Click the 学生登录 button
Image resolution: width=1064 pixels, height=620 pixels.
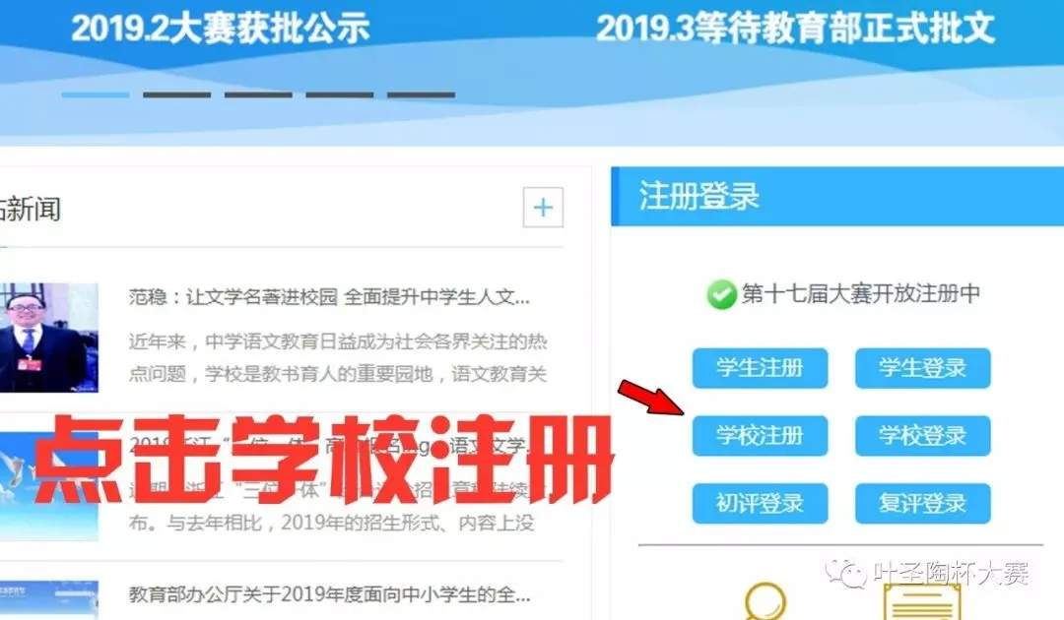923,368
